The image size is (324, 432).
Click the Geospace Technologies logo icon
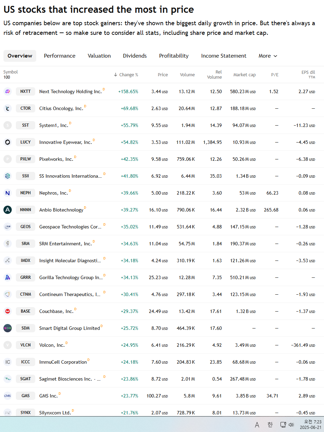point(8,227)
